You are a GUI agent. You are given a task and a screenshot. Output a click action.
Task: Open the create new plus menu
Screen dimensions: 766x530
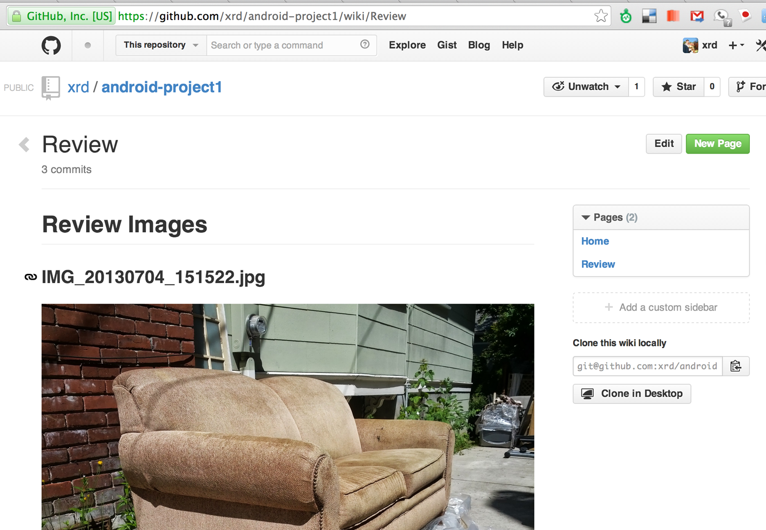(736, 45)
